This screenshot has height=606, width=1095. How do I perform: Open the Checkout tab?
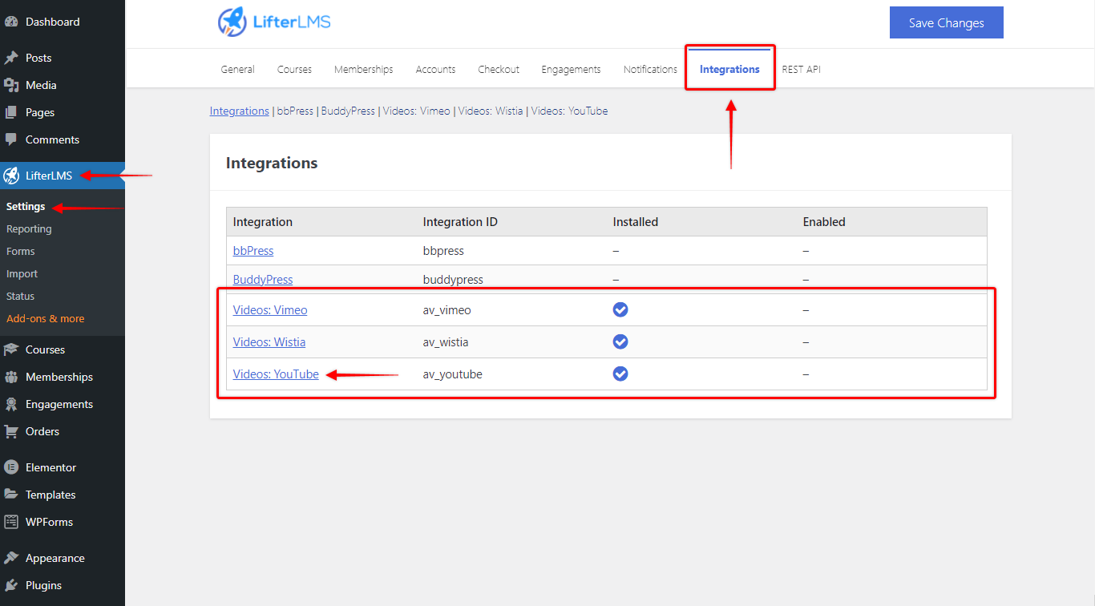coord(499,70)
